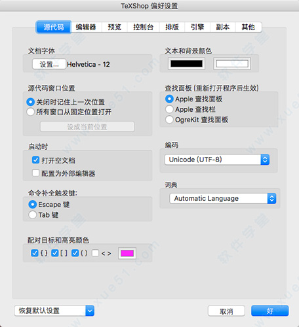The height and width of the screenshot is (327, 299).
Task: Disable the { } brace matching checkbox
Action: [x=35, y=253]
